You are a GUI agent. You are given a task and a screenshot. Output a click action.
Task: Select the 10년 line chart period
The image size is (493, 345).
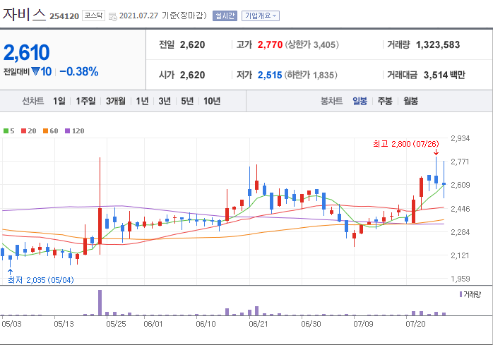[212, 101]
